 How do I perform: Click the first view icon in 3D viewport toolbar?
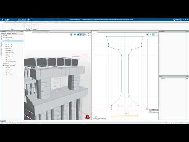click(x=72, y=34)
